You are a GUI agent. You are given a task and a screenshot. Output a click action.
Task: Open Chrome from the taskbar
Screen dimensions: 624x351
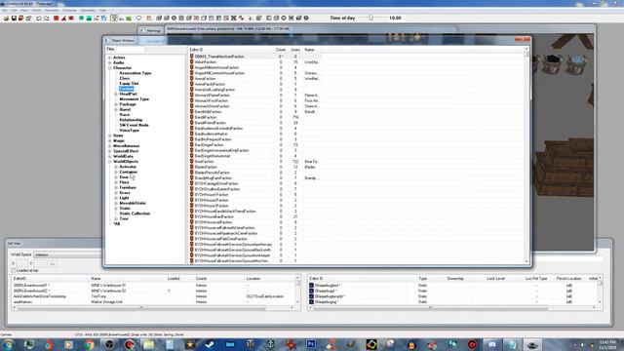point(89,344)
